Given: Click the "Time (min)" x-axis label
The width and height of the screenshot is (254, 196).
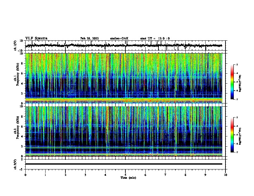Looking at the screenshot, I should coord(128,178).
